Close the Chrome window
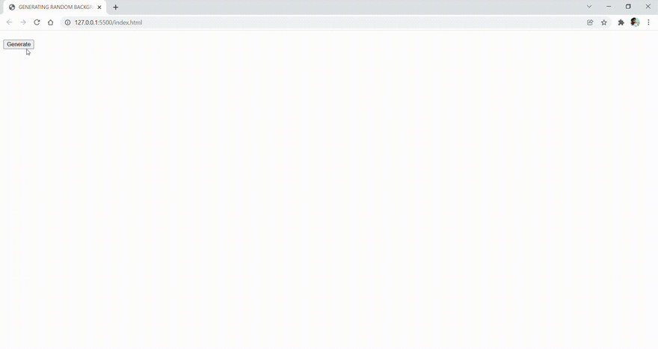Image resolution: width=658 pixels, height=349 pixels. pos(648,7)
